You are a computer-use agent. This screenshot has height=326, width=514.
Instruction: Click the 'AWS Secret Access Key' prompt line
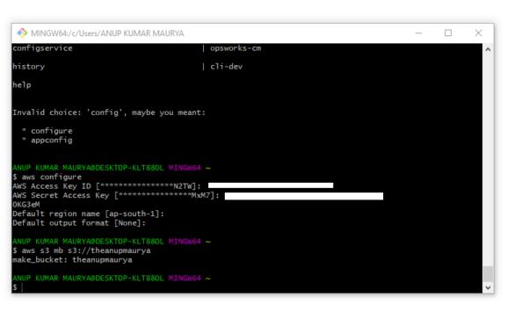pos(116,195)
